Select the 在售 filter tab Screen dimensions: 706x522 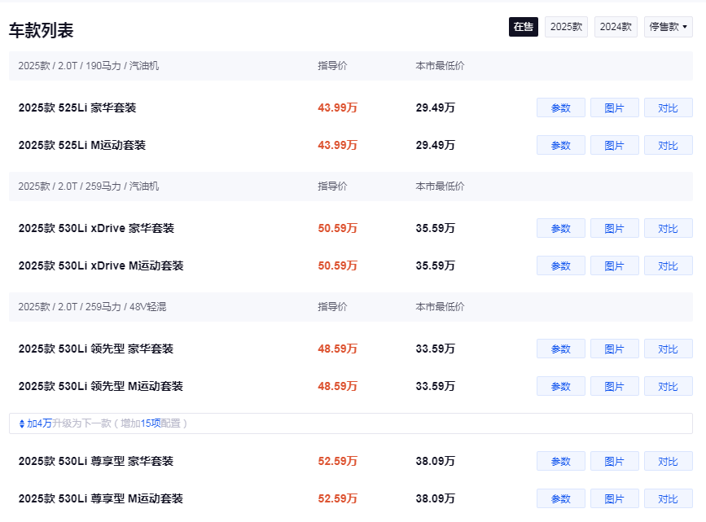524,27
